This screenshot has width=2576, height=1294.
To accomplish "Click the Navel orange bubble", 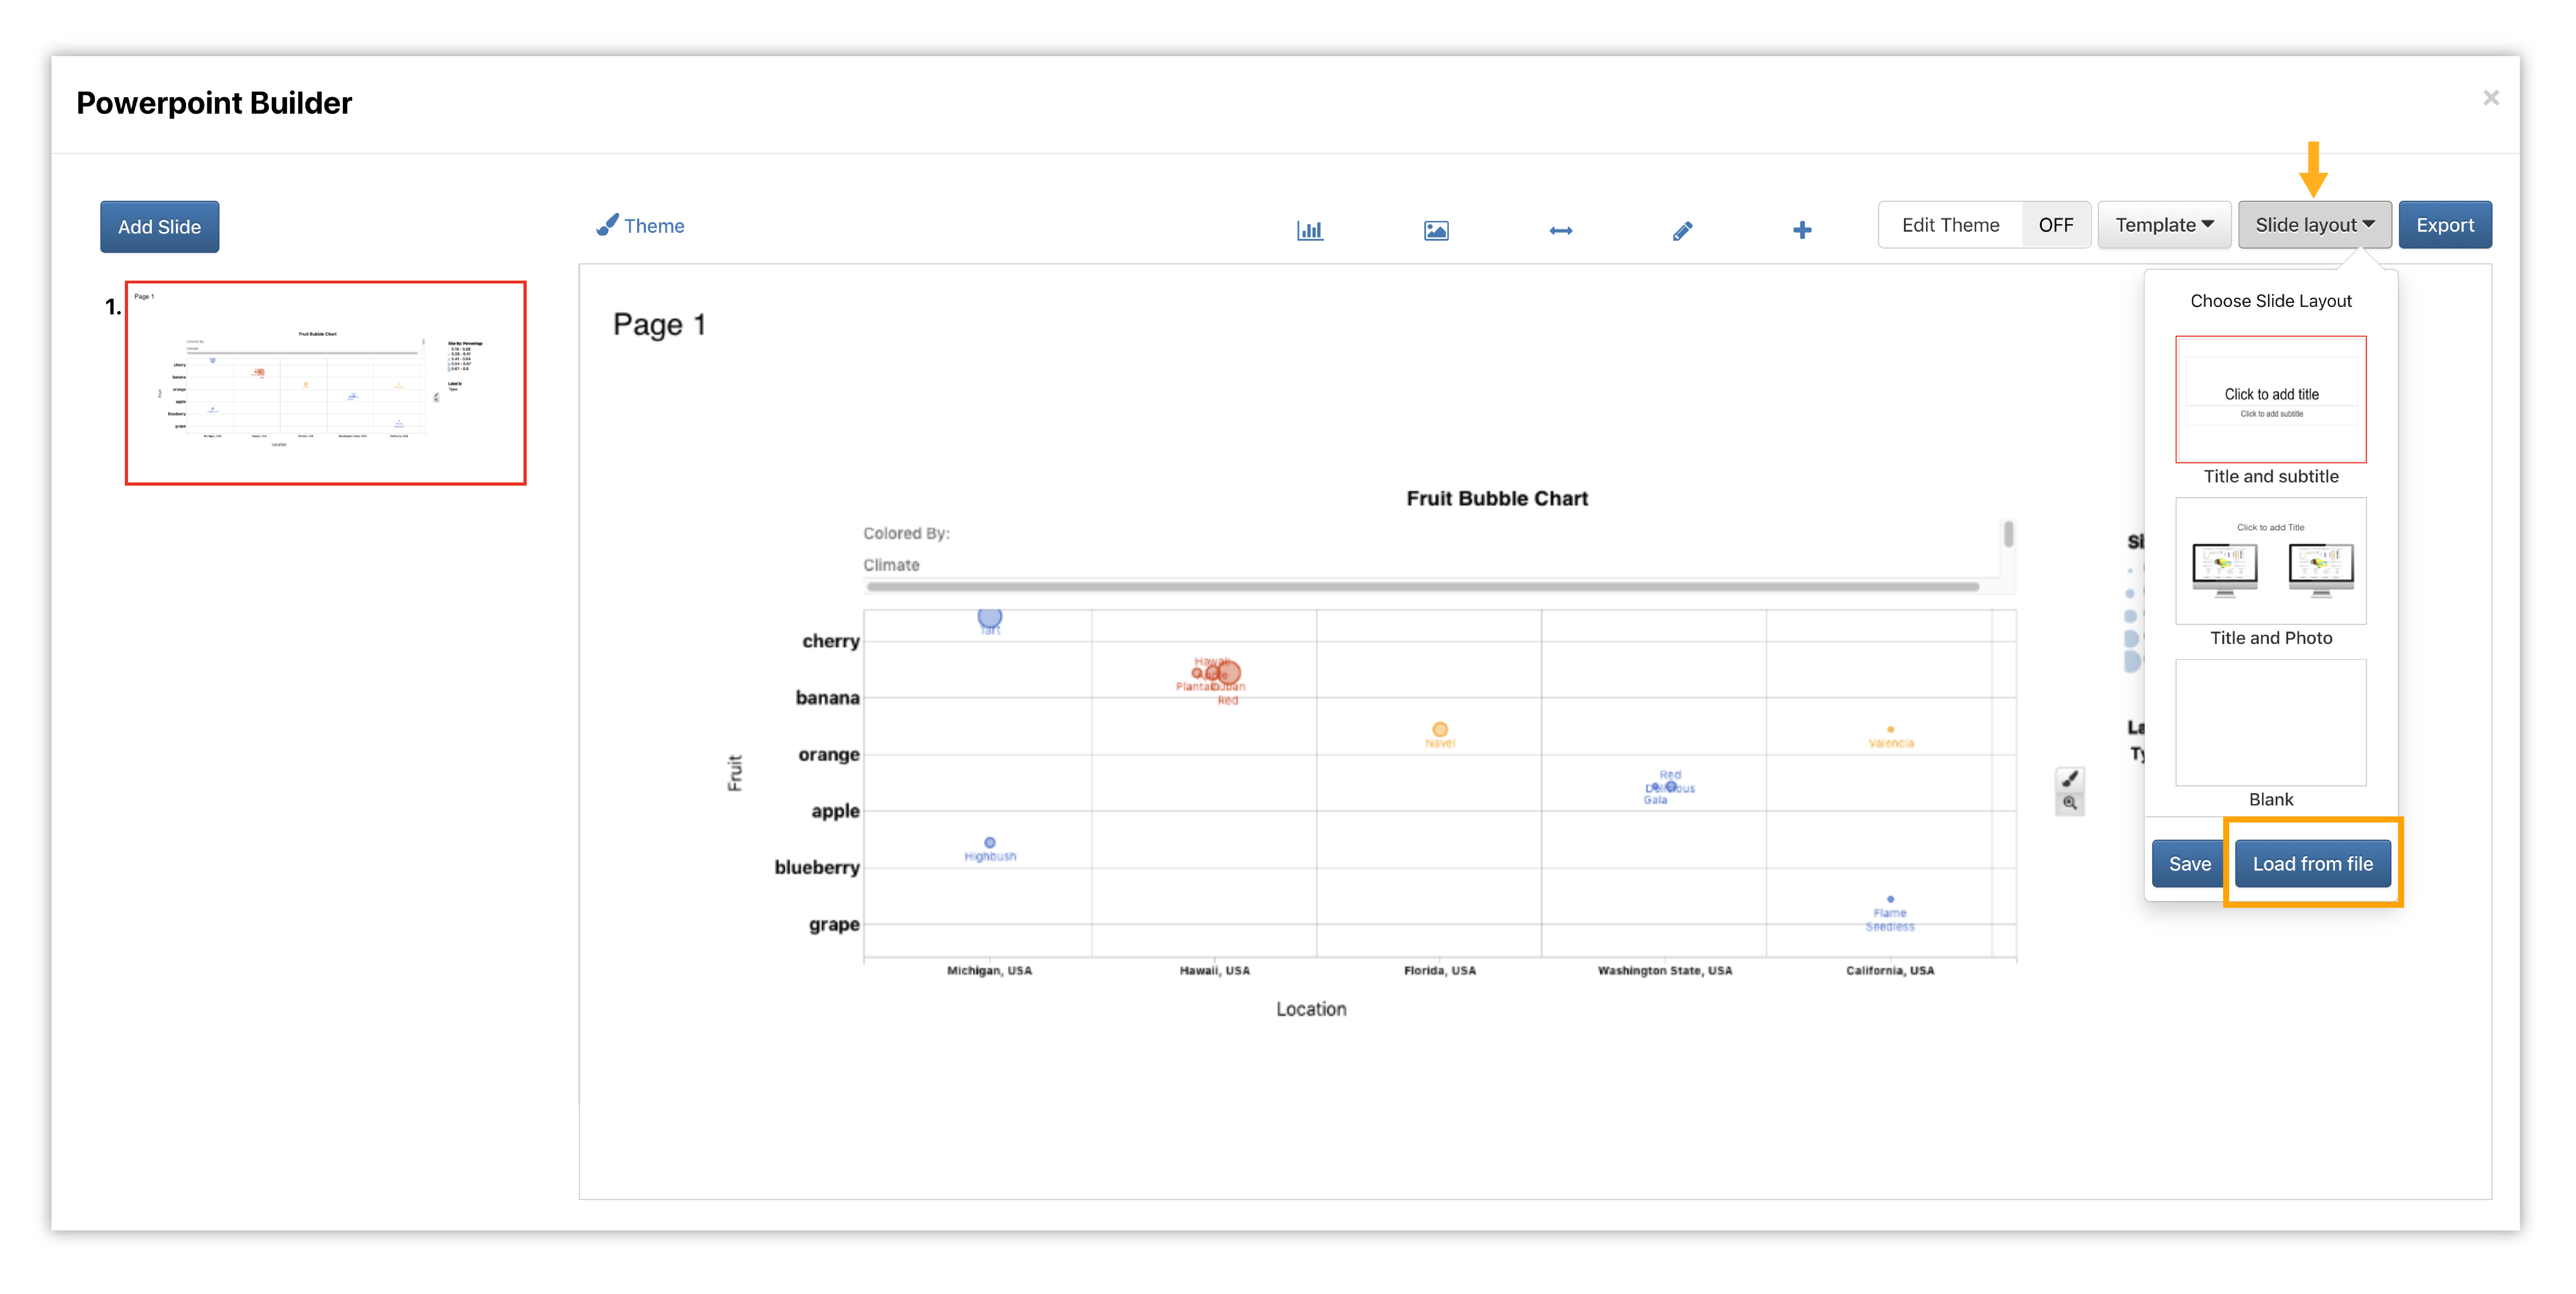I will [x=1439, y=730].
